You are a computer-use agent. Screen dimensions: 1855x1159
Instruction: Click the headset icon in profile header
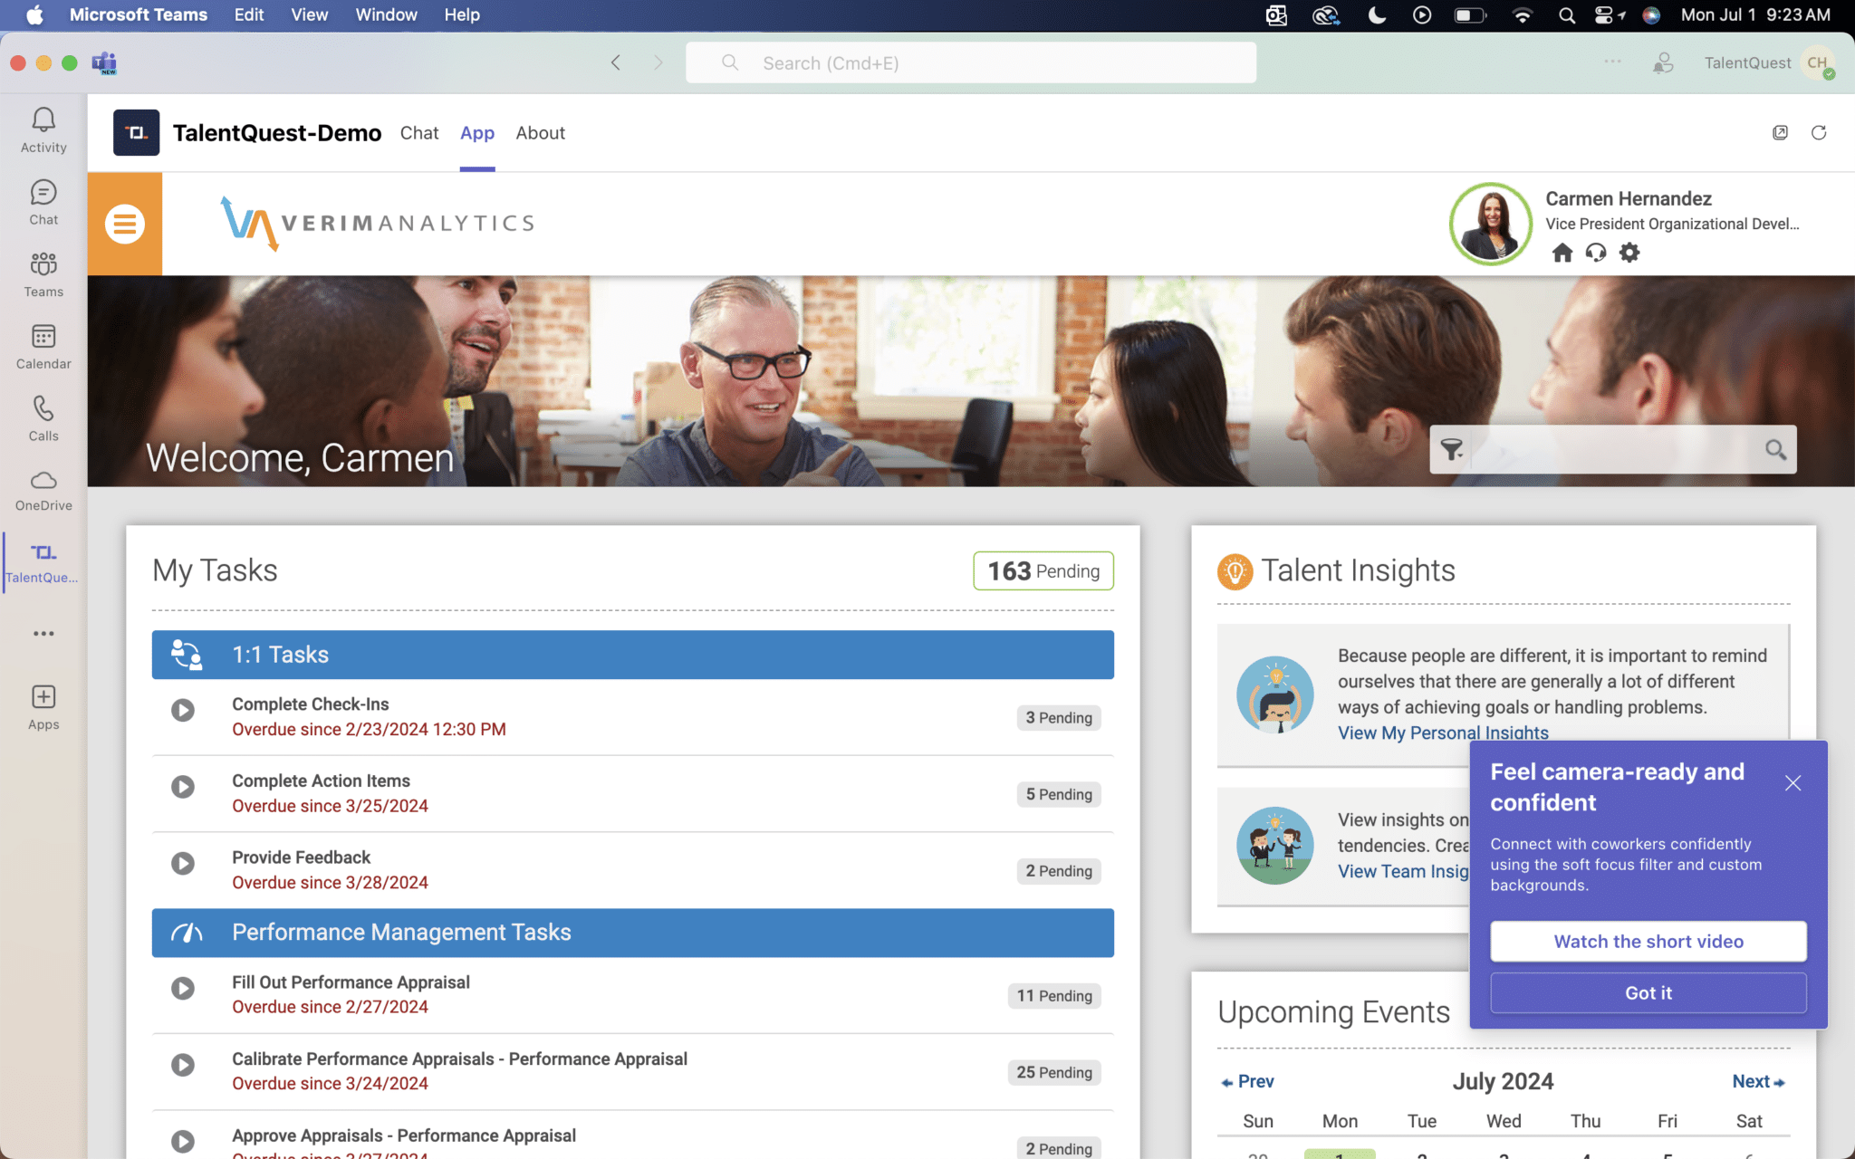(1593, 253)
